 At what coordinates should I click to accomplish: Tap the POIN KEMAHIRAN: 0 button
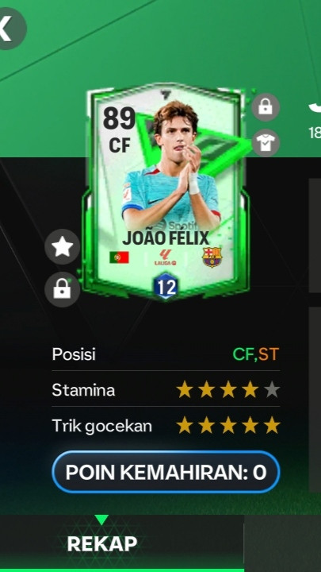coord(166,472)
